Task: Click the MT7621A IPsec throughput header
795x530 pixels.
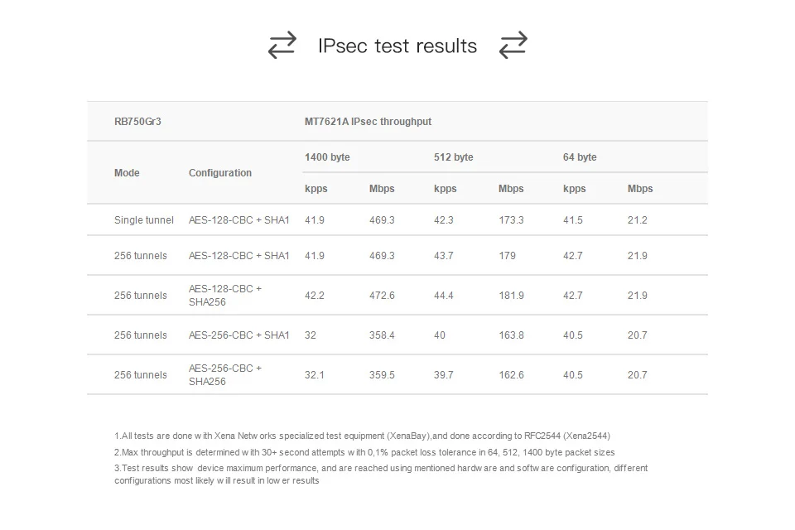Action: click(368, 122)
